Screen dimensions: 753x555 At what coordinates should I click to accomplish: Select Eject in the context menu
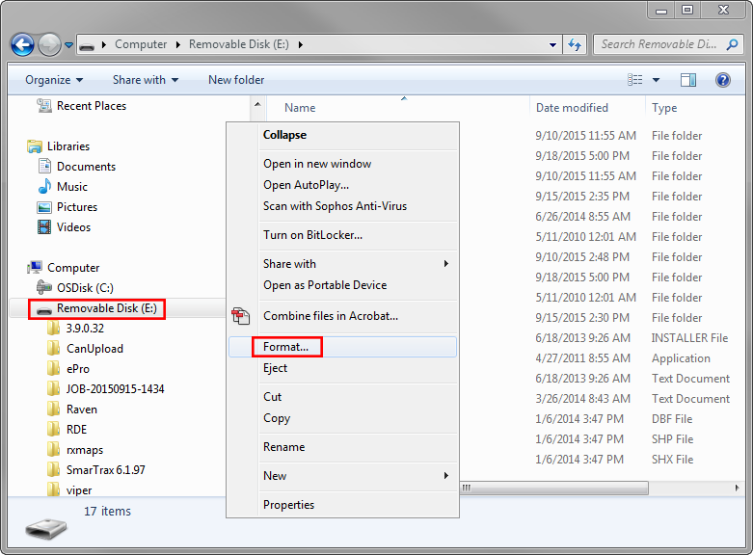[x=275, y=368]
